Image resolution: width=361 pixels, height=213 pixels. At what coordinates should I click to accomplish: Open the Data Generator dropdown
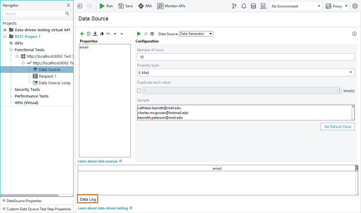click(x=196, y=33)
